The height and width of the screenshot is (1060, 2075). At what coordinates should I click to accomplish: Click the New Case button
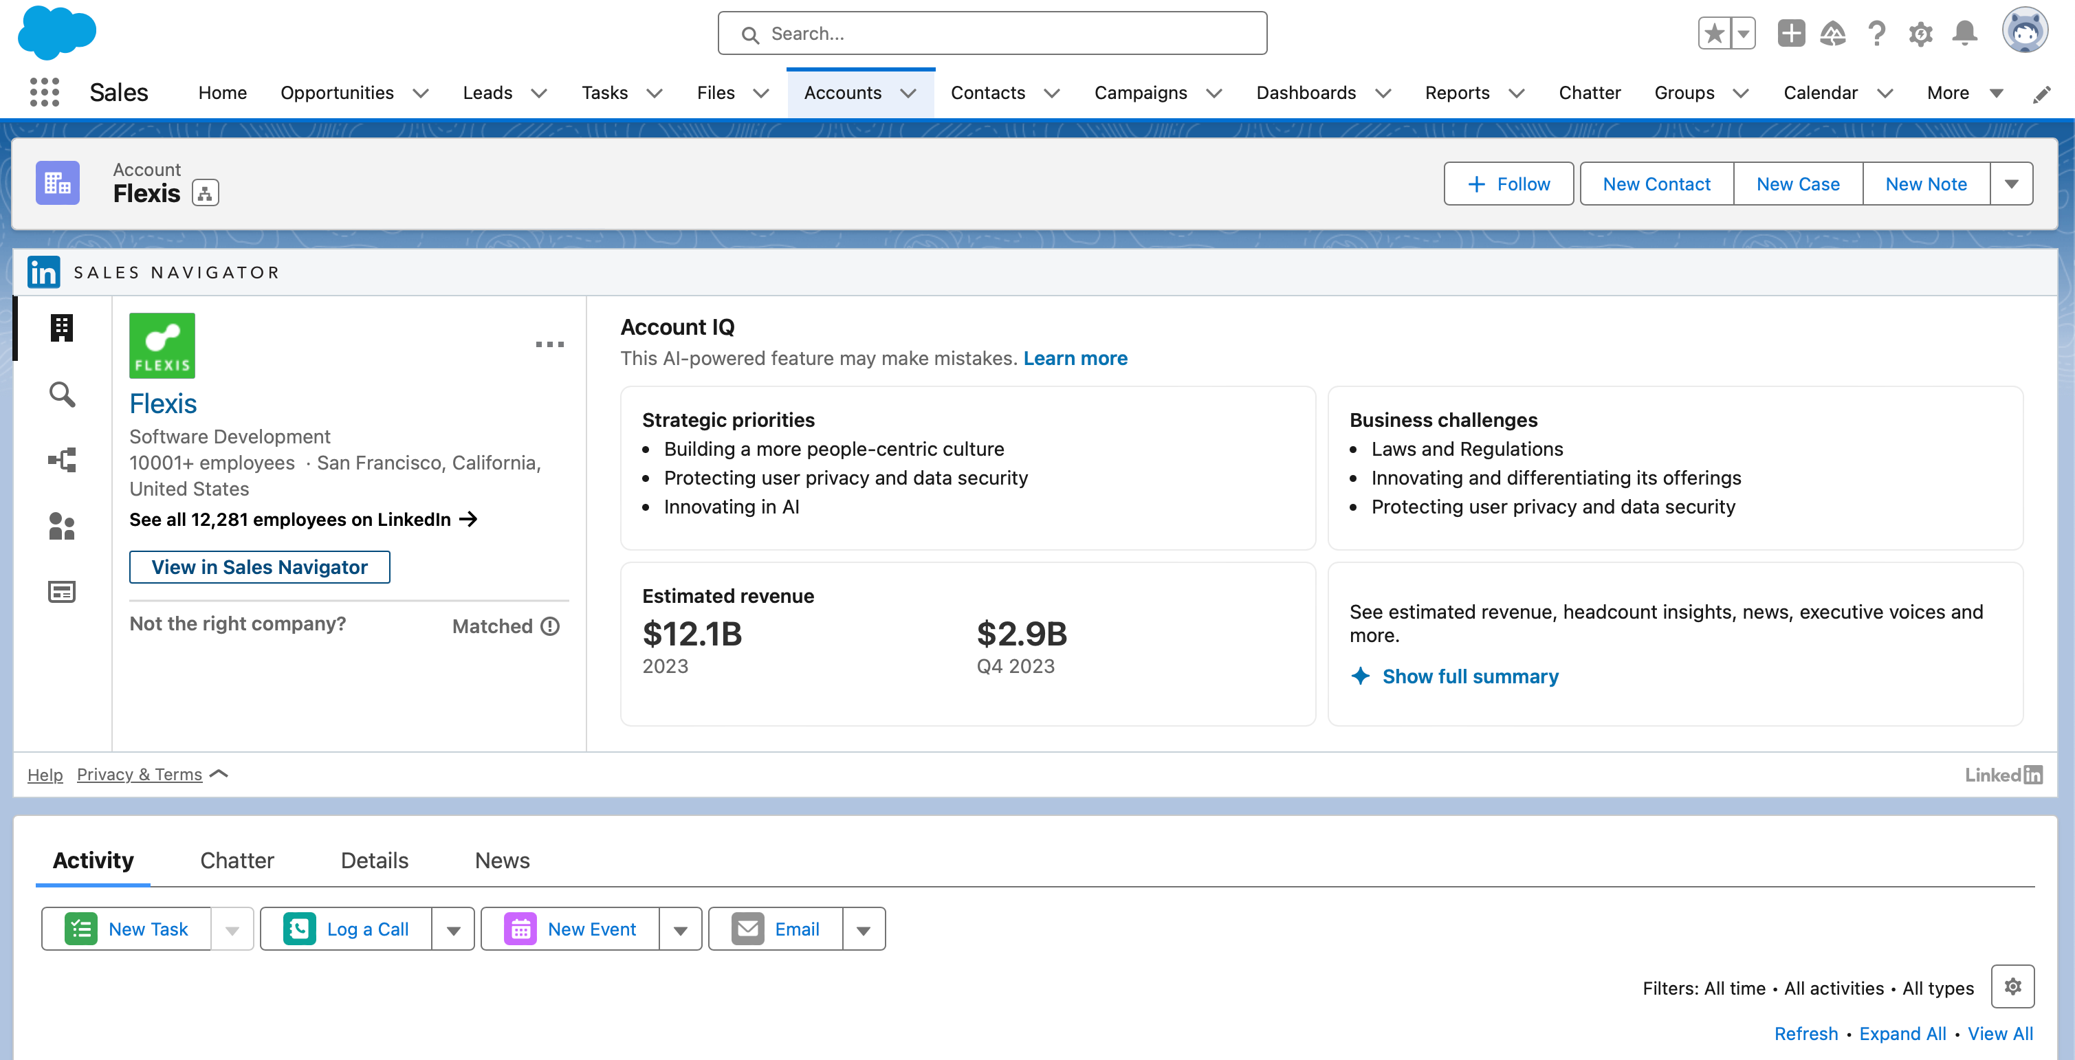1798,184
